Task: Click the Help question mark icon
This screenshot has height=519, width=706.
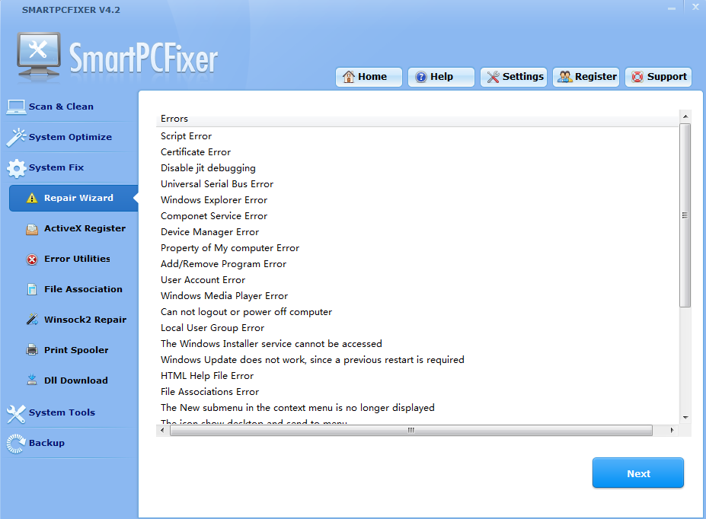Action: pos(421,77)
